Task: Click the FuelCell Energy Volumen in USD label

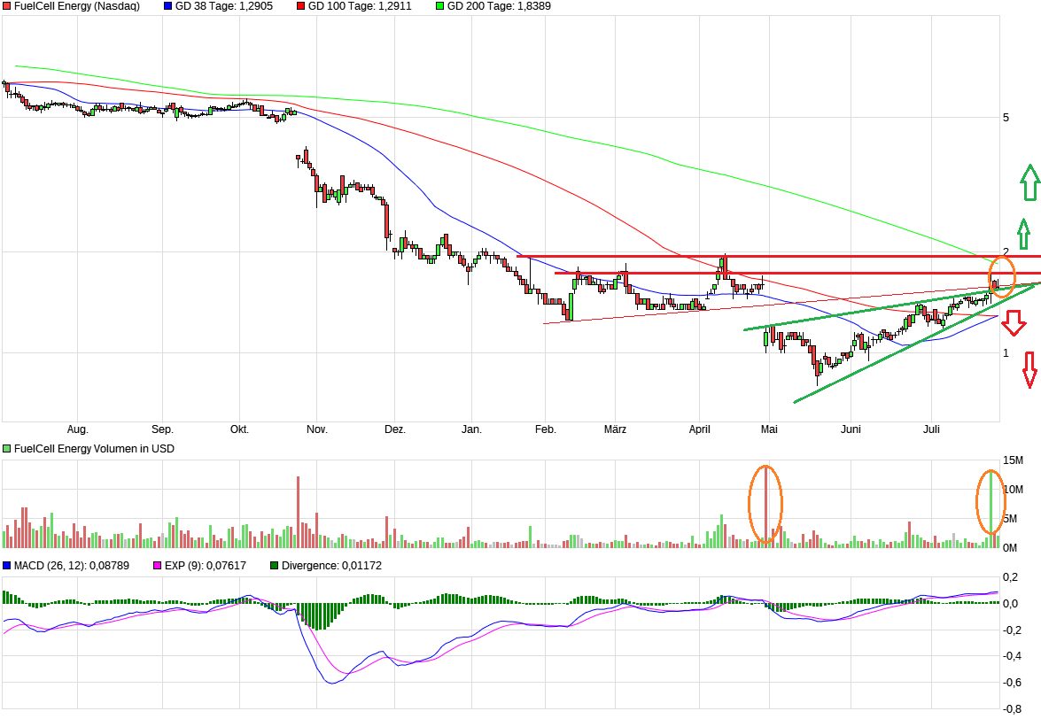Action: pos(94,449)
